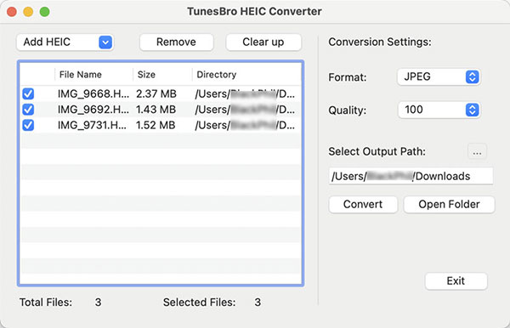Viewport: 510px width, 328px height.
Task: Click the Clear up button
Action: (263, 42)
